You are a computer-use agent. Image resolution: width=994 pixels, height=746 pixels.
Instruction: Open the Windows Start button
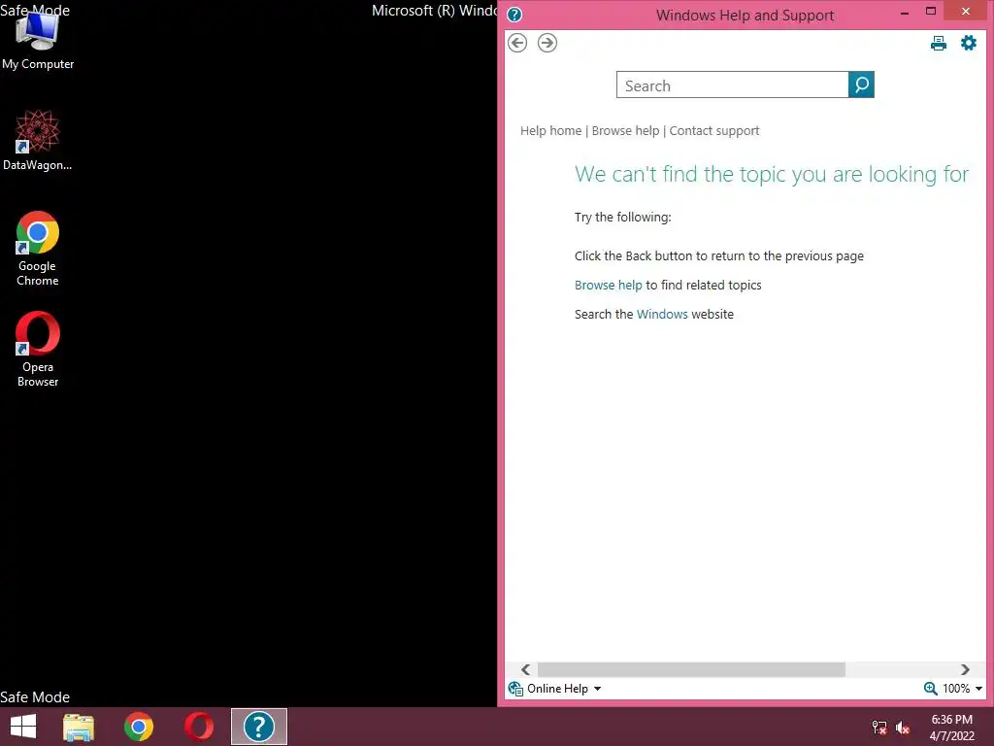coord(23,727)
